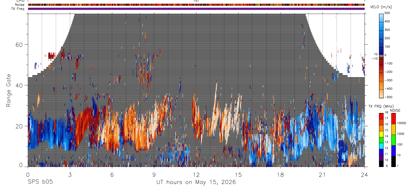Pick the blue 11–12 MHz frequency swatch

tap(381, 152)
